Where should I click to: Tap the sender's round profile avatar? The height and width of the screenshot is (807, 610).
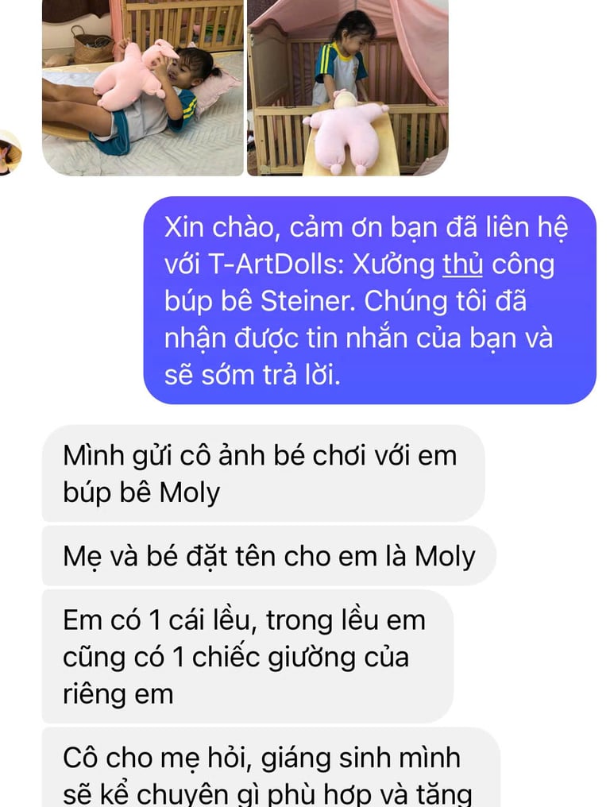click(10, 153)
